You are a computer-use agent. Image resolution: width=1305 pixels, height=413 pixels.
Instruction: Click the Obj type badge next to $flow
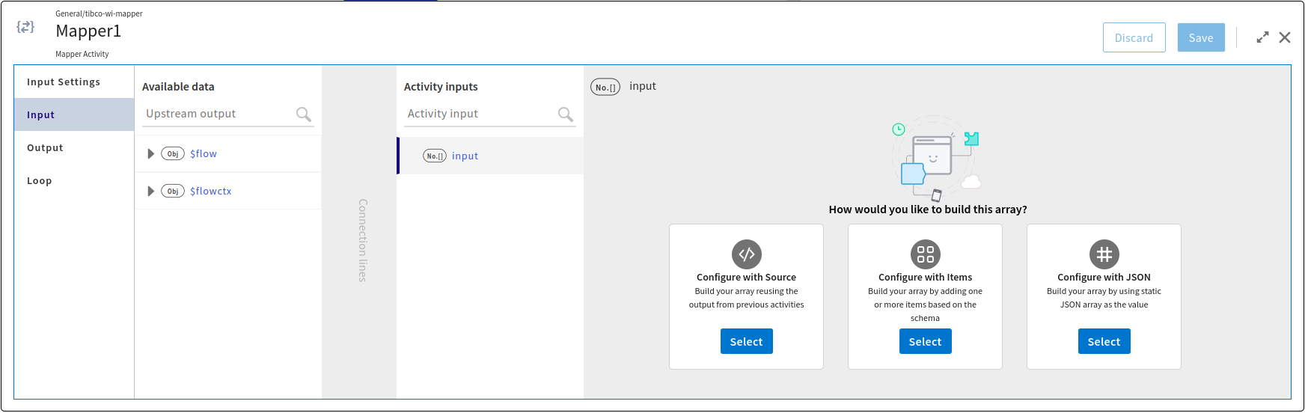pyautogui.click(x=173, y=154)
